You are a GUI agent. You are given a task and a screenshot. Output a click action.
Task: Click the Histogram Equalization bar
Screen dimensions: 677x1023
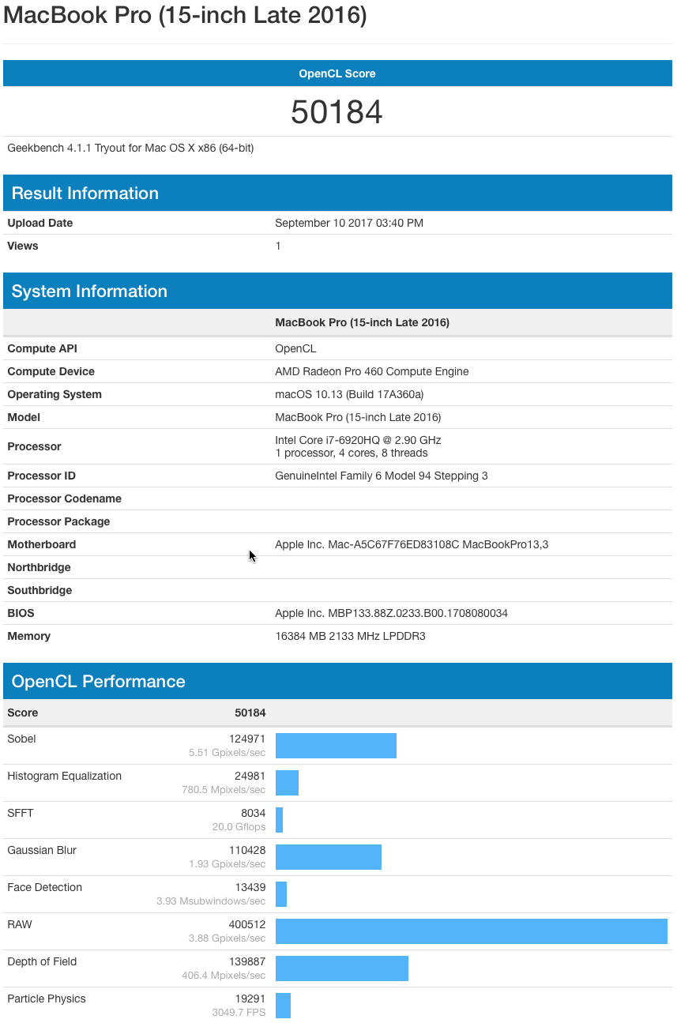point(287,783)
